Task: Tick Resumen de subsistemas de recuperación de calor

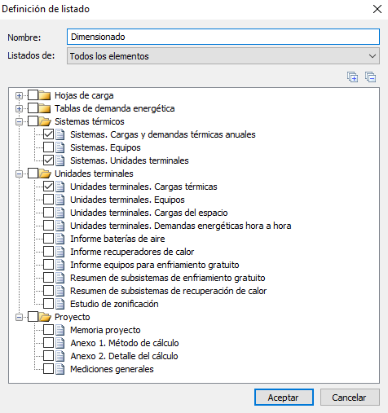Action: coord(48,291)
